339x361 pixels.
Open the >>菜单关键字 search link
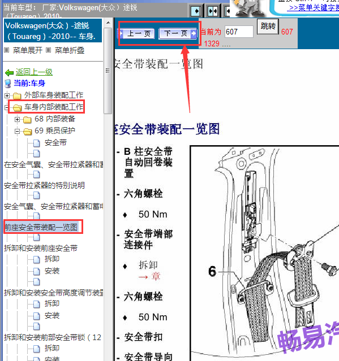(314, 7)
